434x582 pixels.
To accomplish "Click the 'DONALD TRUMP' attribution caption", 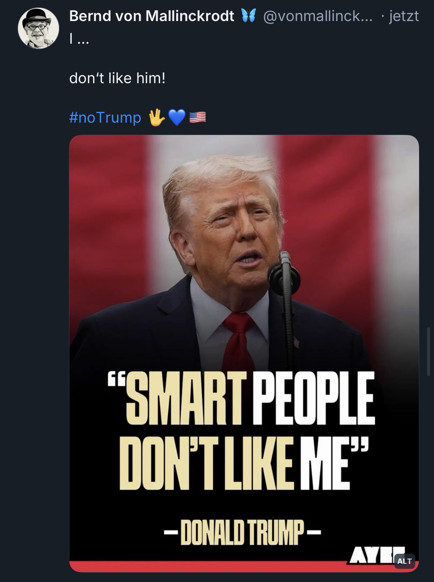I will tap(241, 532).
